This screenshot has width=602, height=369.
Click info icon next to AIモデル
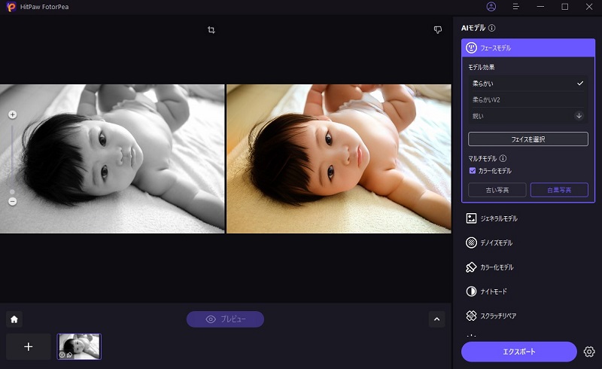pyautogui.click(x=492, y=28)
